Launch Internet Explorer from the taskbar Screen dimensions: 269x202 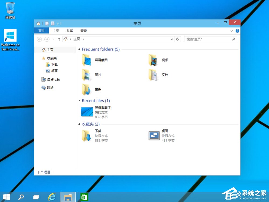[x=52, y=197]
